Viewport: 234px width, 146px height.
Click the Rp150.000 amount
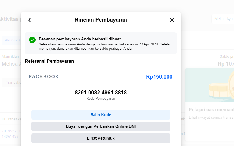tap(159, 77)
